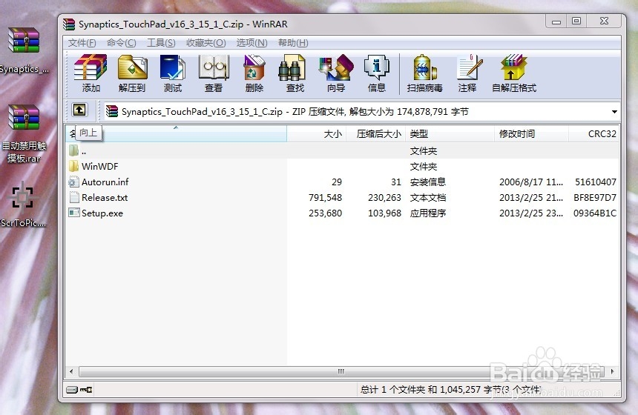Click the disk drive icon in status bar
Image resolution: width=638 pixels, height=415 pixels.
(72, 389)
